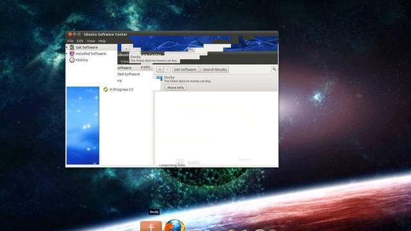This screenshot has height=231, width=411.
Task: Expand the Get Software tree arrow
Action: pyautogui.click(x=67, y=47)
